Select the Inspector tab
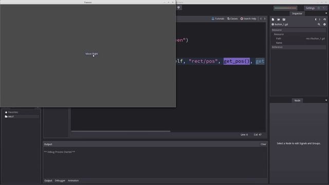329x185 pixels. tap(297, 13)
